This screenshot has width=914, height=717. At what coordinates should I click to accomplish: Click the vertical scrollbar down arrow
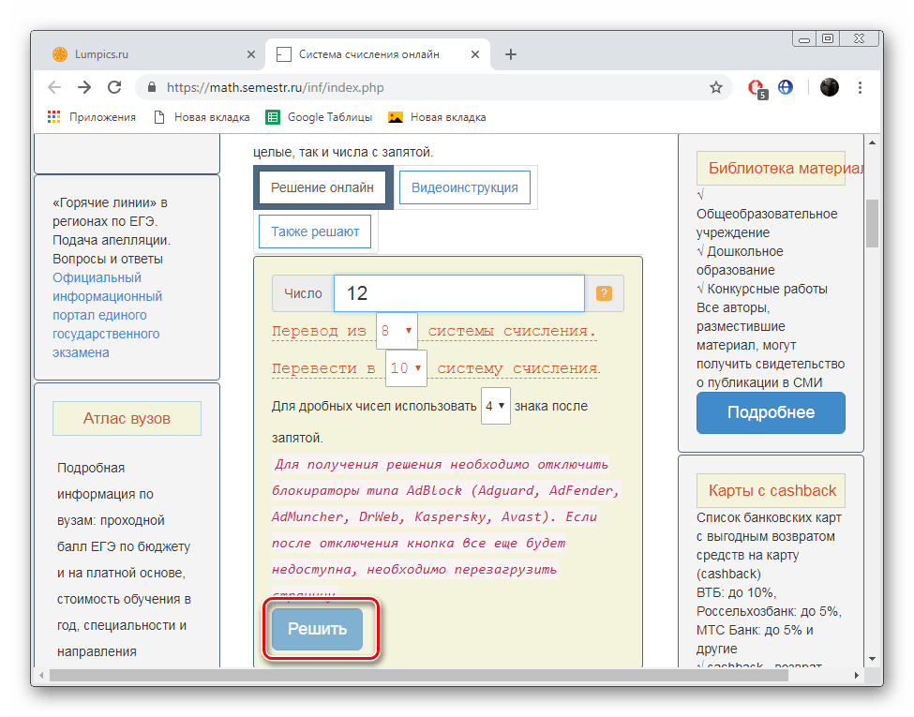(x=872, y=659)
